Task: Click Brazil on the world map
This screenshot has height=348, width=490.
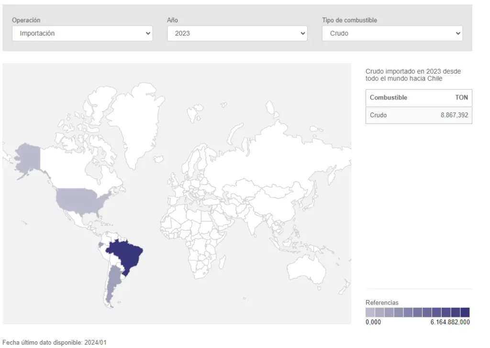Action: (125, 254)
